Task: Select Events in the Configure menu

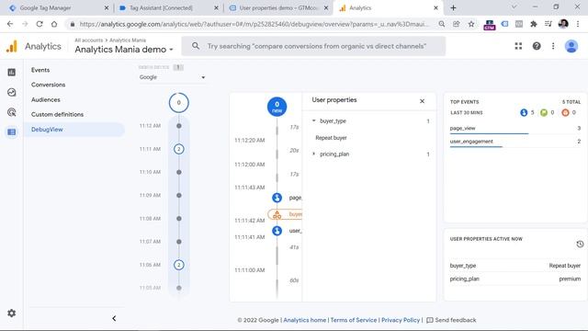Action: [40, 70]
